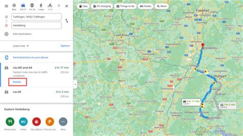The width and height of the screenshot is (243, 136).
Task: Open route Options link
Action: tap(65, 46)
